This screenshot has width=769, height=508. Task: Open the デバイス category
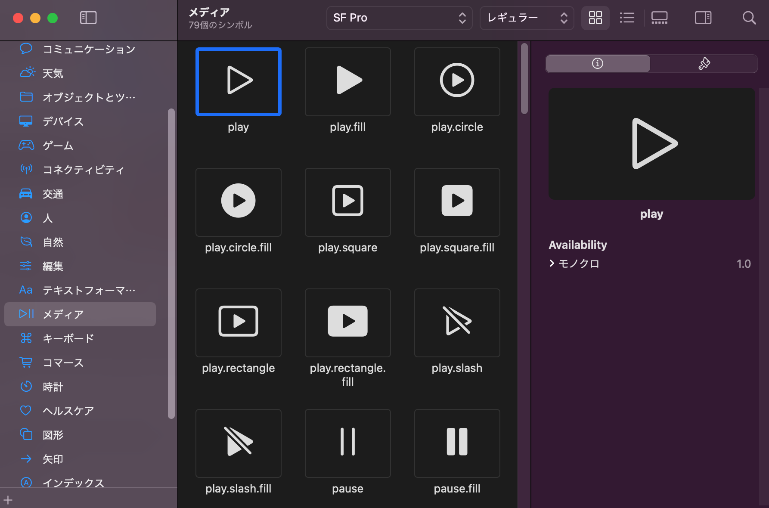tap(80, 121)
